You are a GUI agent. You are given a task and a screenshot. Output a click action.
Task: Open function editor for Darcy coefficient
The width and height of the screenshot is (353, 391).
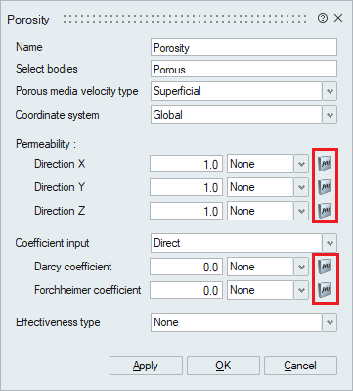[325, 267]
